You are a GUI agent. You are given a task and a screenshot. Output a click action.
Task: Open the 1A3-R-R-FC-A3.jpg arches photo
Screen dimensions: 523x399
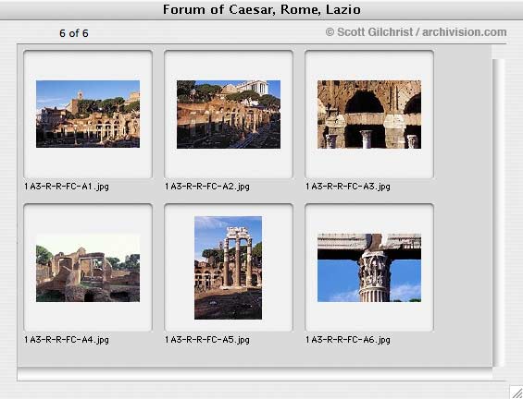(x=369, y=115)
